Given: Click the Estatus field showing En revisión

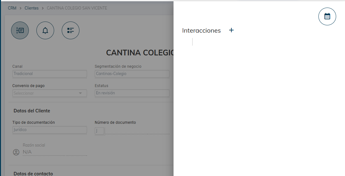Looking at the screenshot, I should (x=132, y=93).
